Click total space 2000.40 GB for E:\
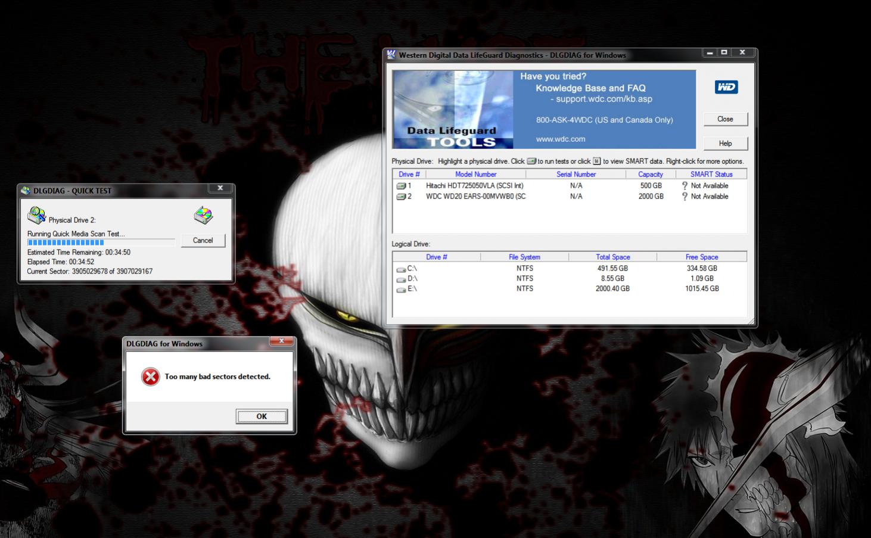Viewport: 871px width, 538px height. point(612,289)
